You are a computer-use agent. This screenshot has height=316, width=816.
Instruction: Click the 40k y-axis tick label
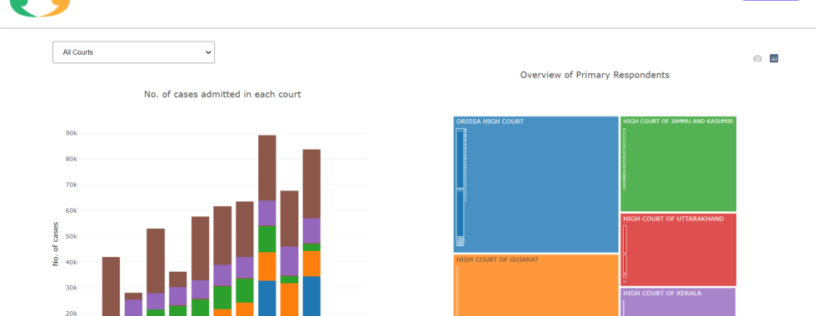coord(72,262)
